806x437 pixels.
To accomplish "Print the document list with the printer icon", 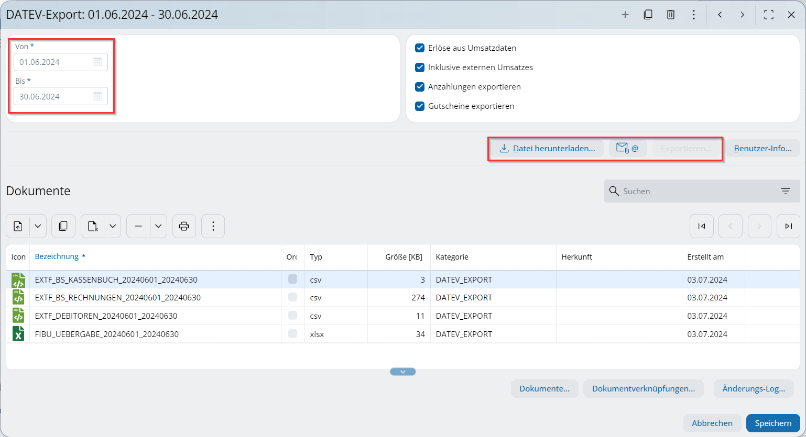I will [x=184, y=226].
